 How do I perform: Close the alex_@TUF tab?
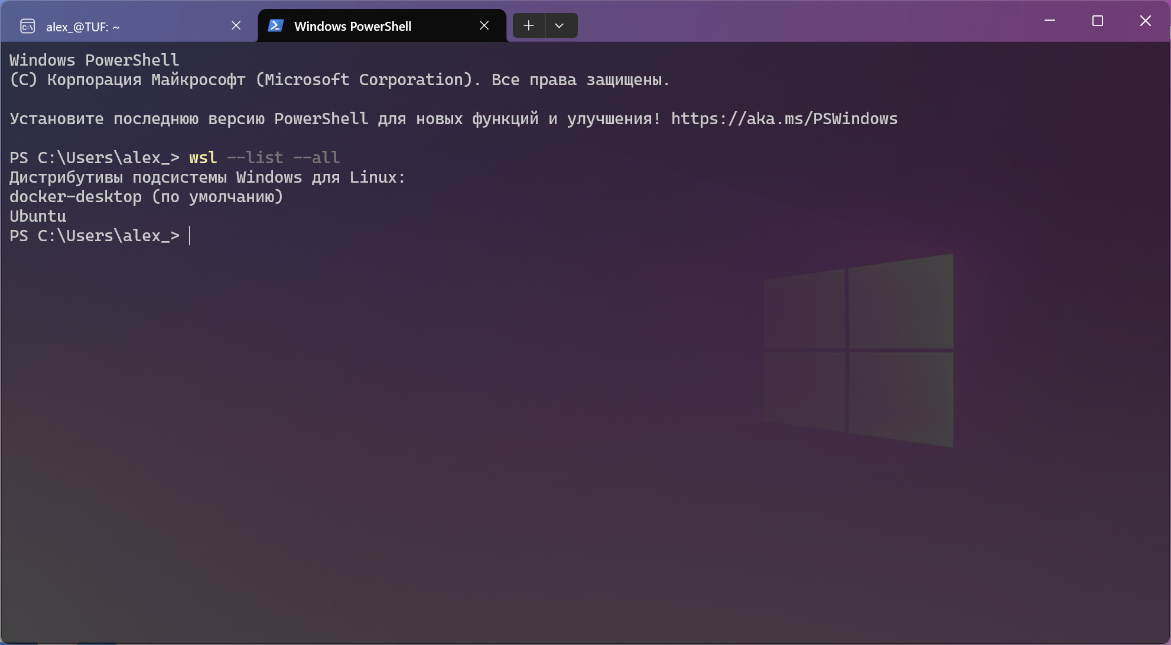coord(236,25)
